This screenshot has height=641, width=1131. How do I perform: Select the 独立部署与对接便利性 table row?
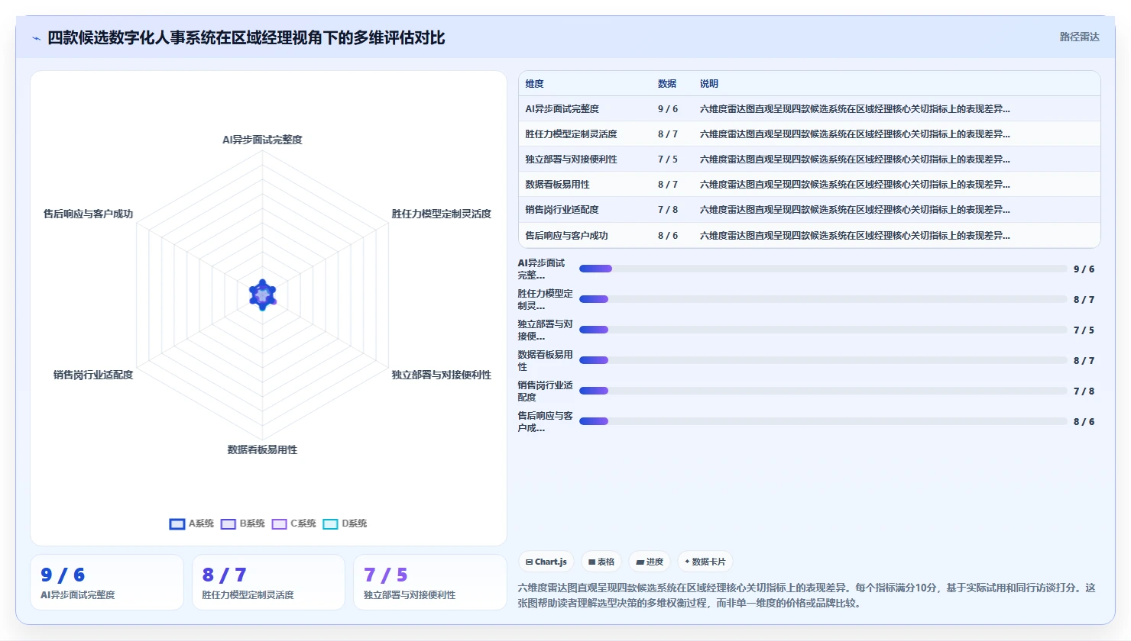click(809, 159)
